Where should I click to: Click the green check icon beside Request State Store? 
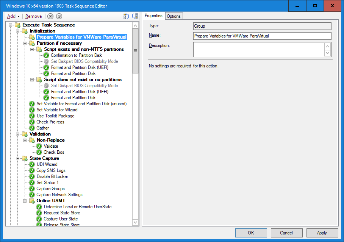point(39,213)
